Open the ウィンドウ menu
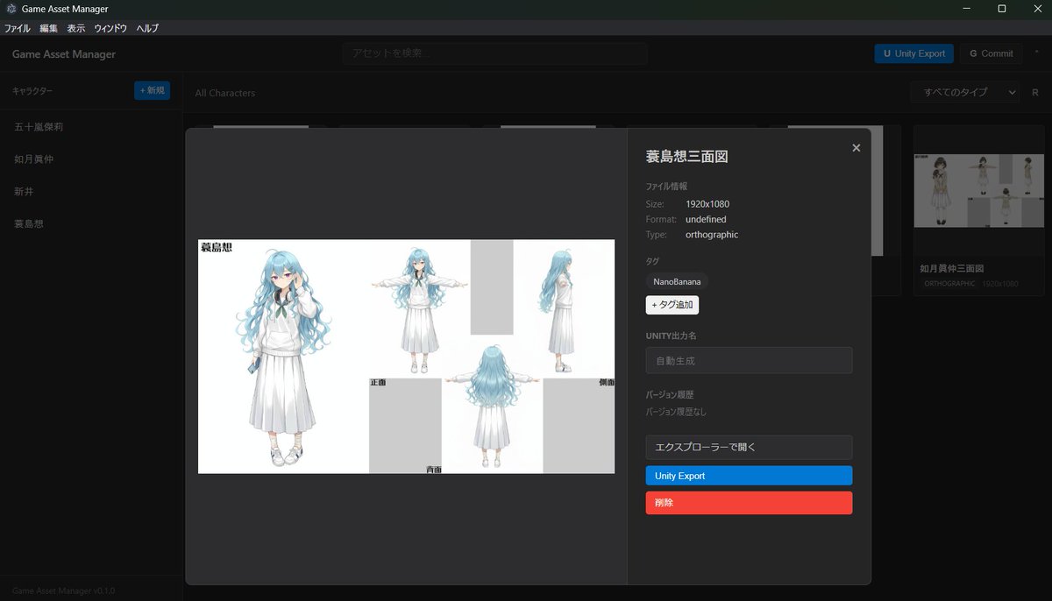This screenshot has height=601, width=1052. tap(110, 27)
